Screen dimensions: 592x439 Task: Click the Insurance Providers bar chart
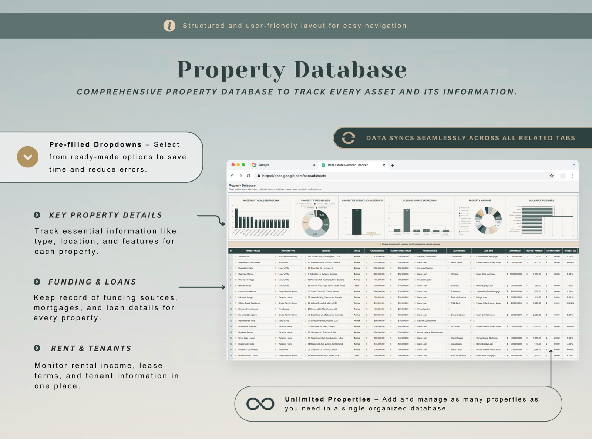(x=541, y=218)
